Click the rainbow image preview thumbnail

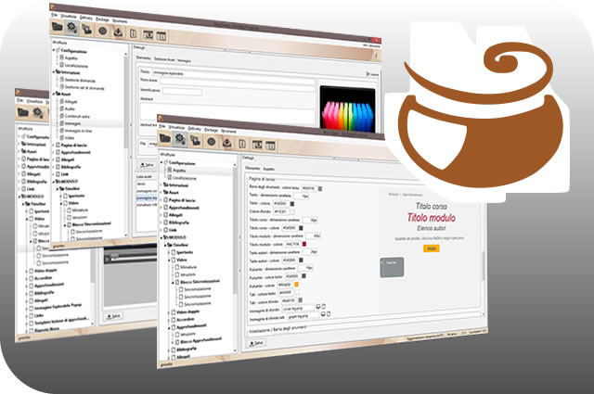[347, 109]
